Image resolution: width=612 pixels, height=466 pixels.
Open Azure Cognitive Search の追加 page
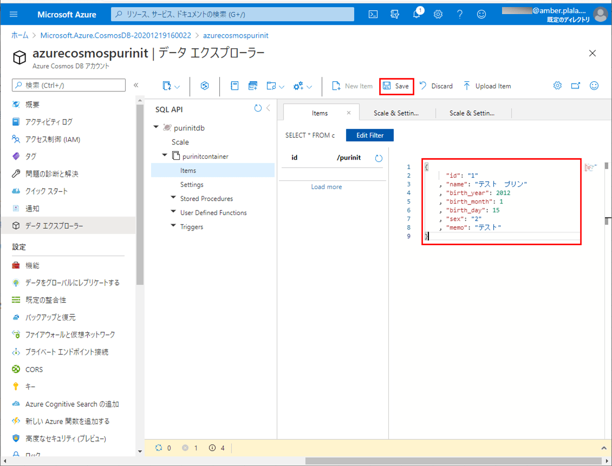click(72, 404)
